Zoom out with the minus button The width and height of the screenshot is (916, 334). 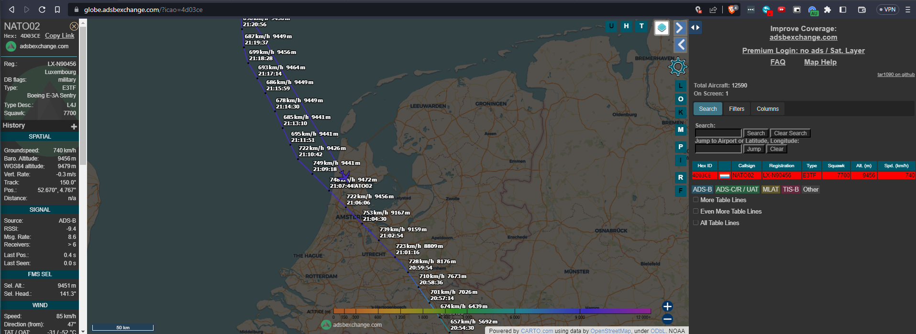click(668, 319)
